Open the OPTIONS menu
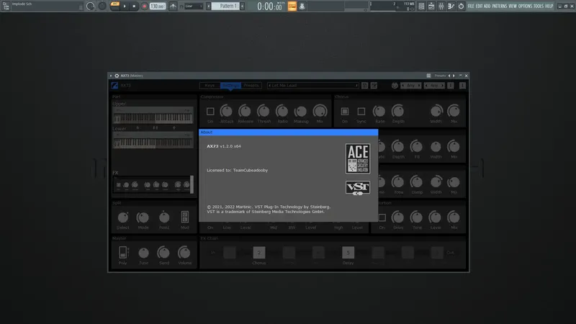The height and width of the screenshot is (324, 576). pos(525,6)
